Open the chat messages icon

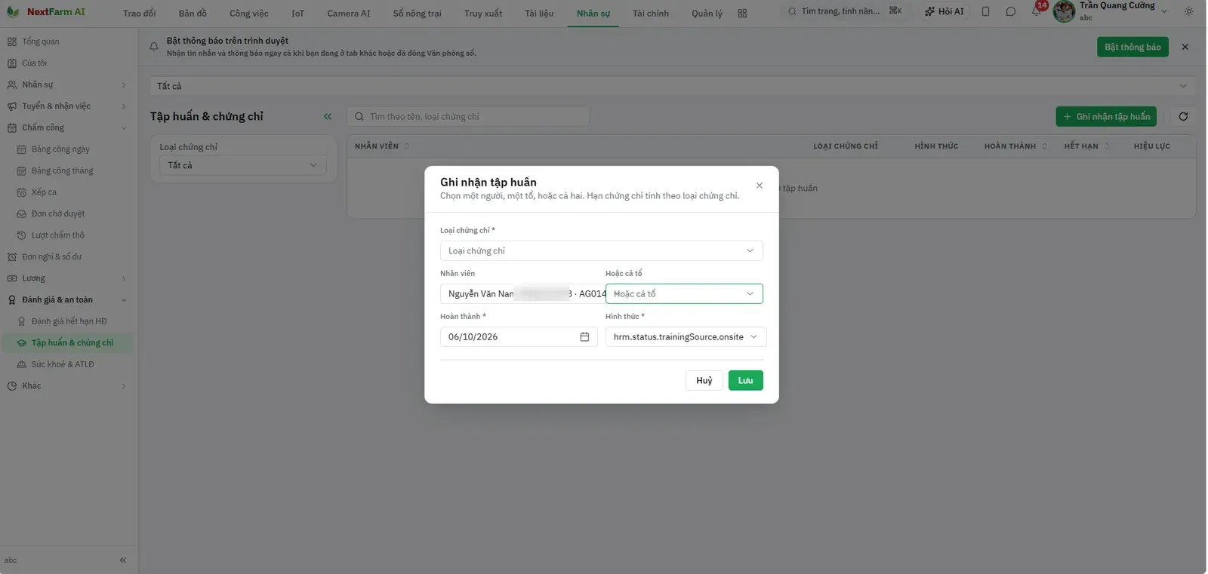(x=1011, y=11)
